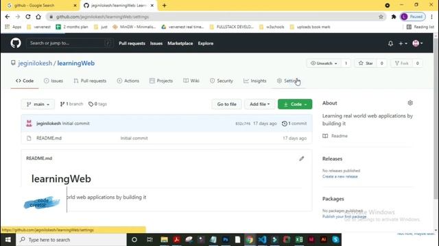Expand the plus create-new menu
Viewport: 439px width, 246px height.
403,44
